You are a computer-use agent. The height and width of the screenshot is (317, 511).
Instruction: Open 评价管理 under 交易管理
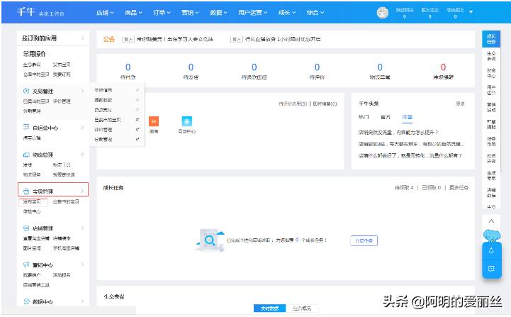(x=62, y=101)
